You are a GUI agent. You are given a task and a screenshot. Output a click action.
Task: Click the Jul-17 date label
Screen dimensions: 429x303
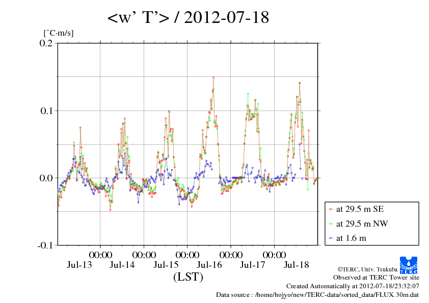tap(253, 265)
